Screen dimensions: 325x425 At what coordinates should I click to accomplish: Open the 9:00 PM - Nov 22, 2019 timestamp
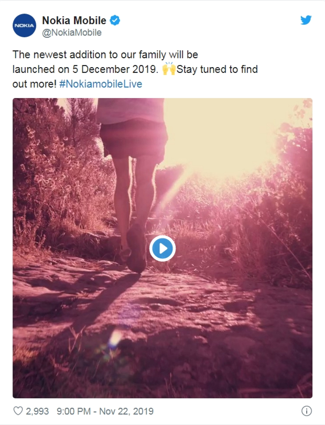[105, 411]
